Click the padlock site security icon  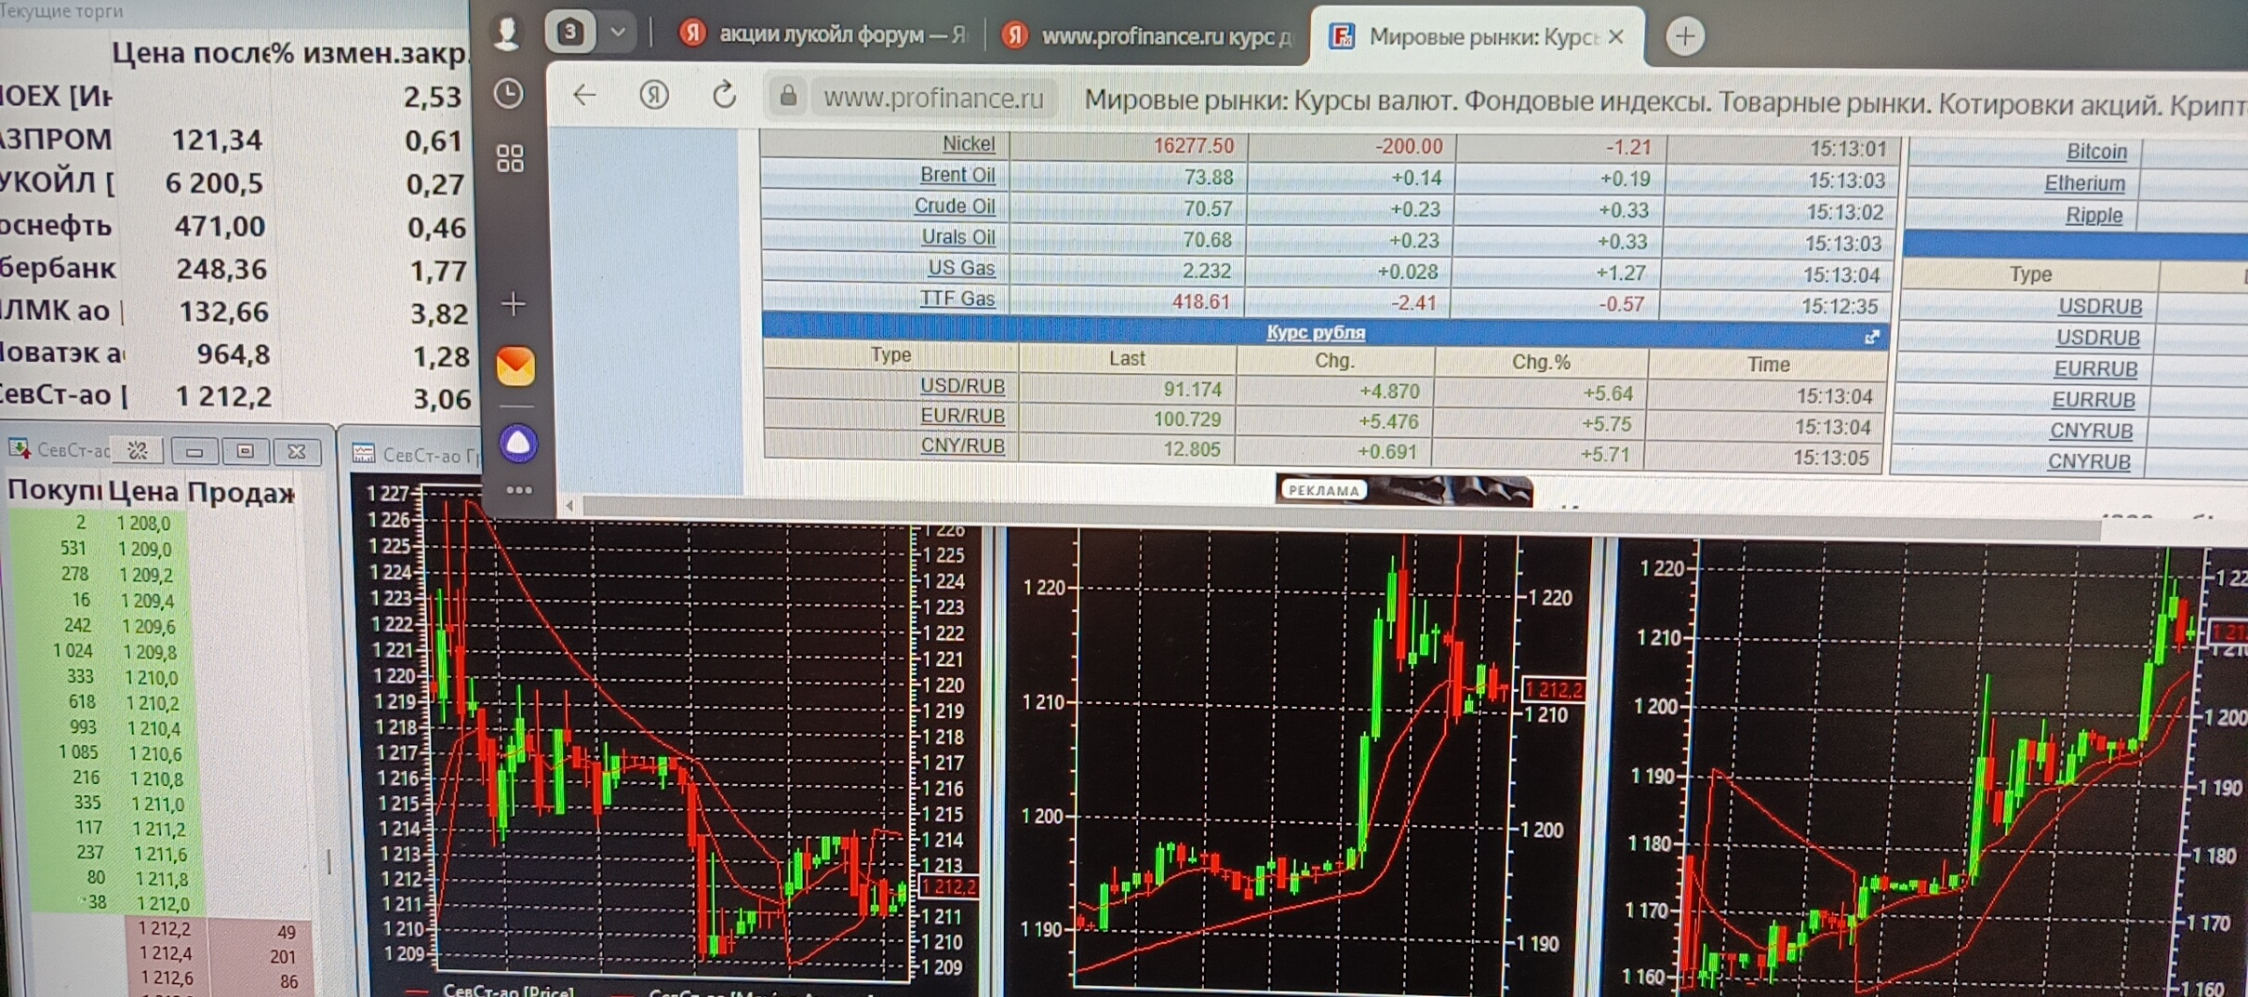[788, 96]
